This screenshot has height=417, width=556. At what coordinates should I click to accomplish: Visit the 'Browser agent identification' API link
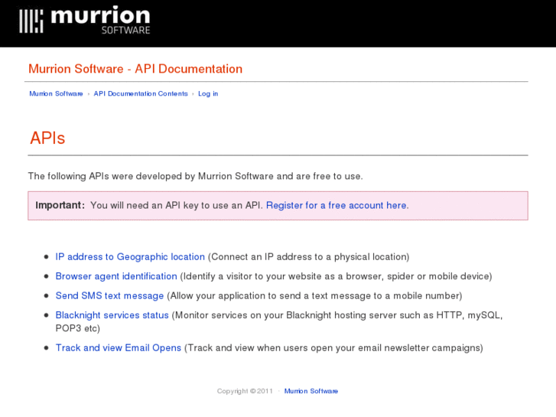pyautogui.click(x=116, y=276)
